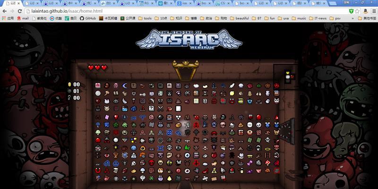This screenshot has width=378, height=189.
Task: Open the 其他书签 bookmark folder
Action: coord(367,18)
